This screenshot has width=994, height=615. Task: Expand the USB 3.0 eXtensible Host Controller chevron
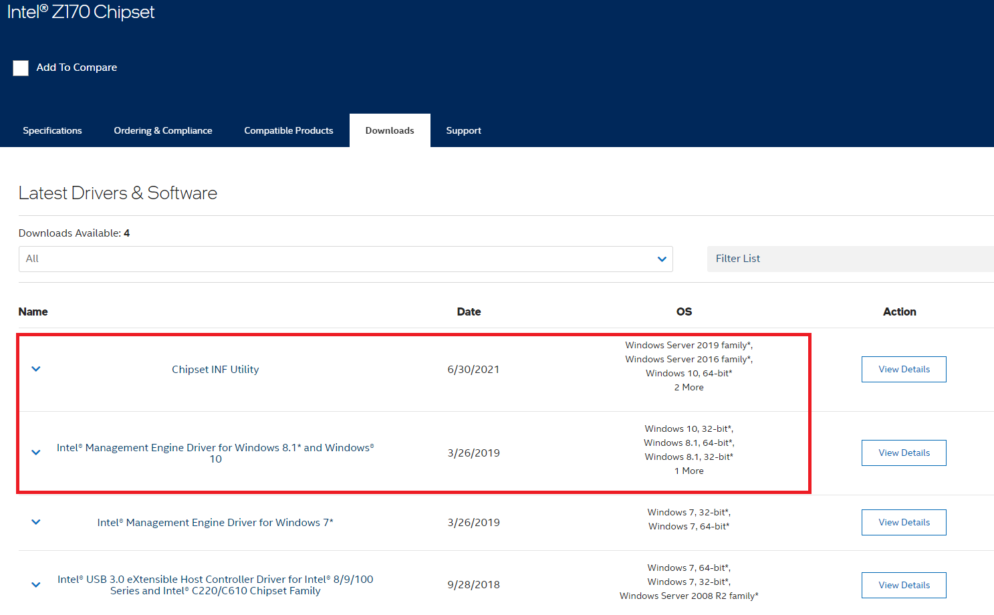click(36, 585)
